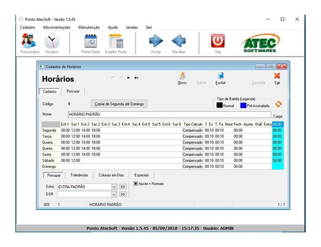Minimize the Cadastro de Horários window
This screenshot has height=247, width=321.
[260, 66]
